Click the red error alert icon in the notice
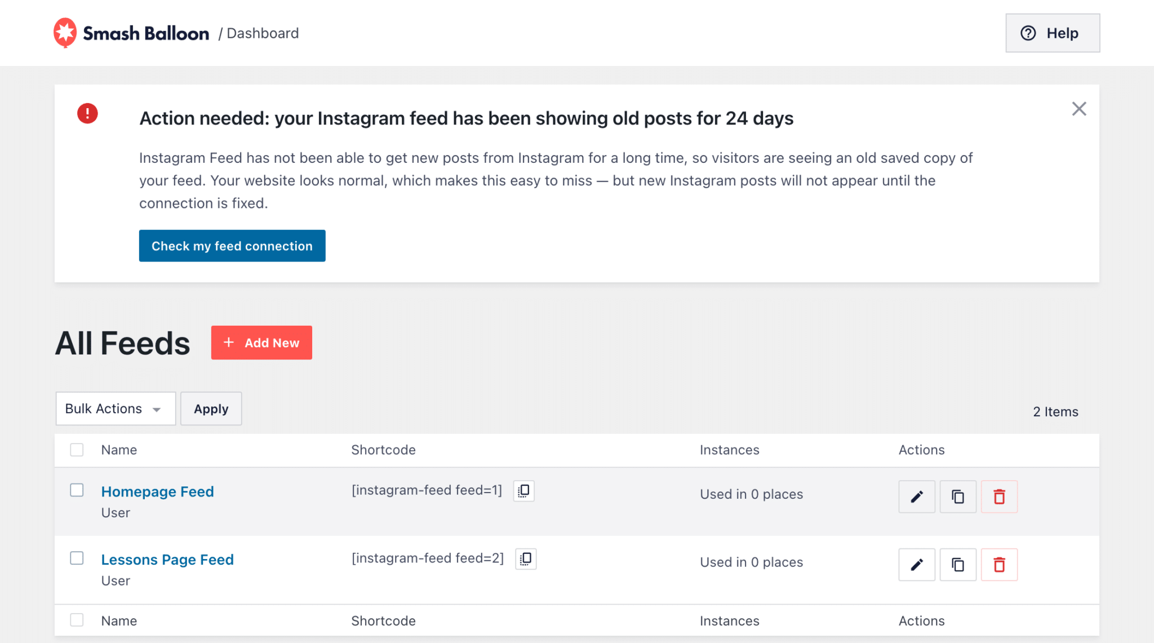Image resolution: width=1154 pixels, height=643 pixels. (x=87, y=113)
